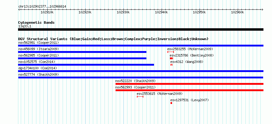Viewport: 272px width, 124px height.
Task: Click the nsv1052575 (Coe2014) label
Action: coord(37,62)
